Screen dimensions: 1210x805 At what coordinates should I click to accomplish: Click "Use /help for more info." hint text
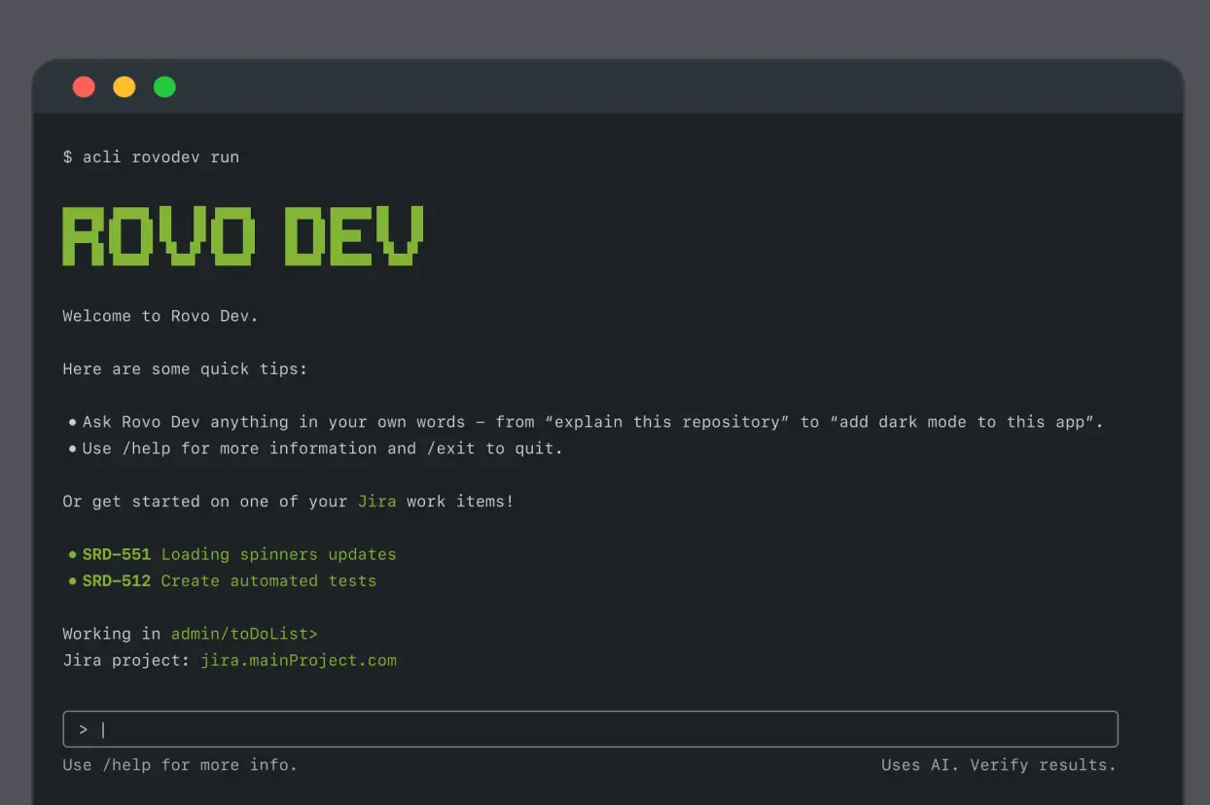click(180, 765)
